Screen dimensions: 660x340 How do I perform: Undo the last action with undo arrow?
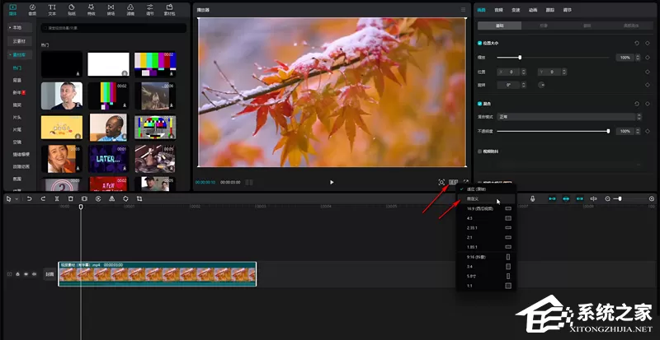tap(30, 198)
